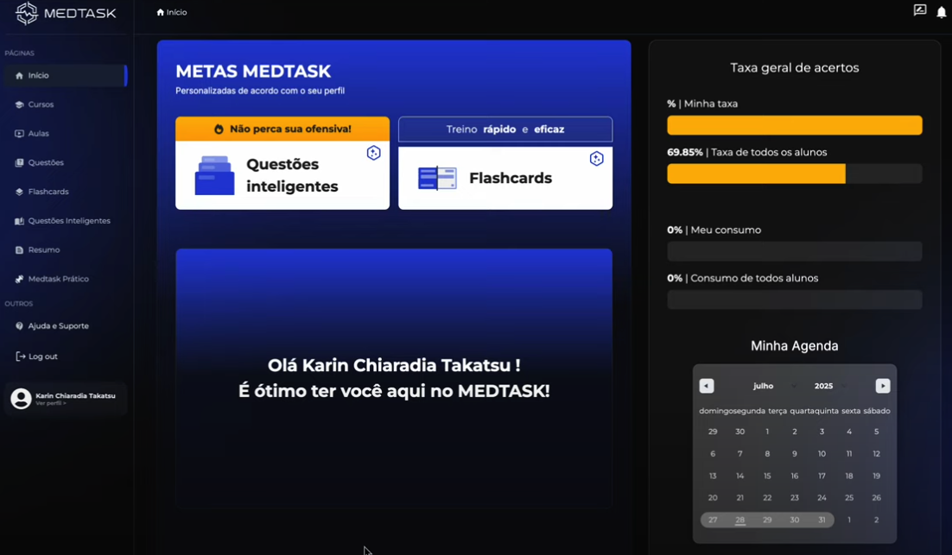The image size is (952, 555).
Task: Open the Questões inteligentes card
Action: point(282,175)
